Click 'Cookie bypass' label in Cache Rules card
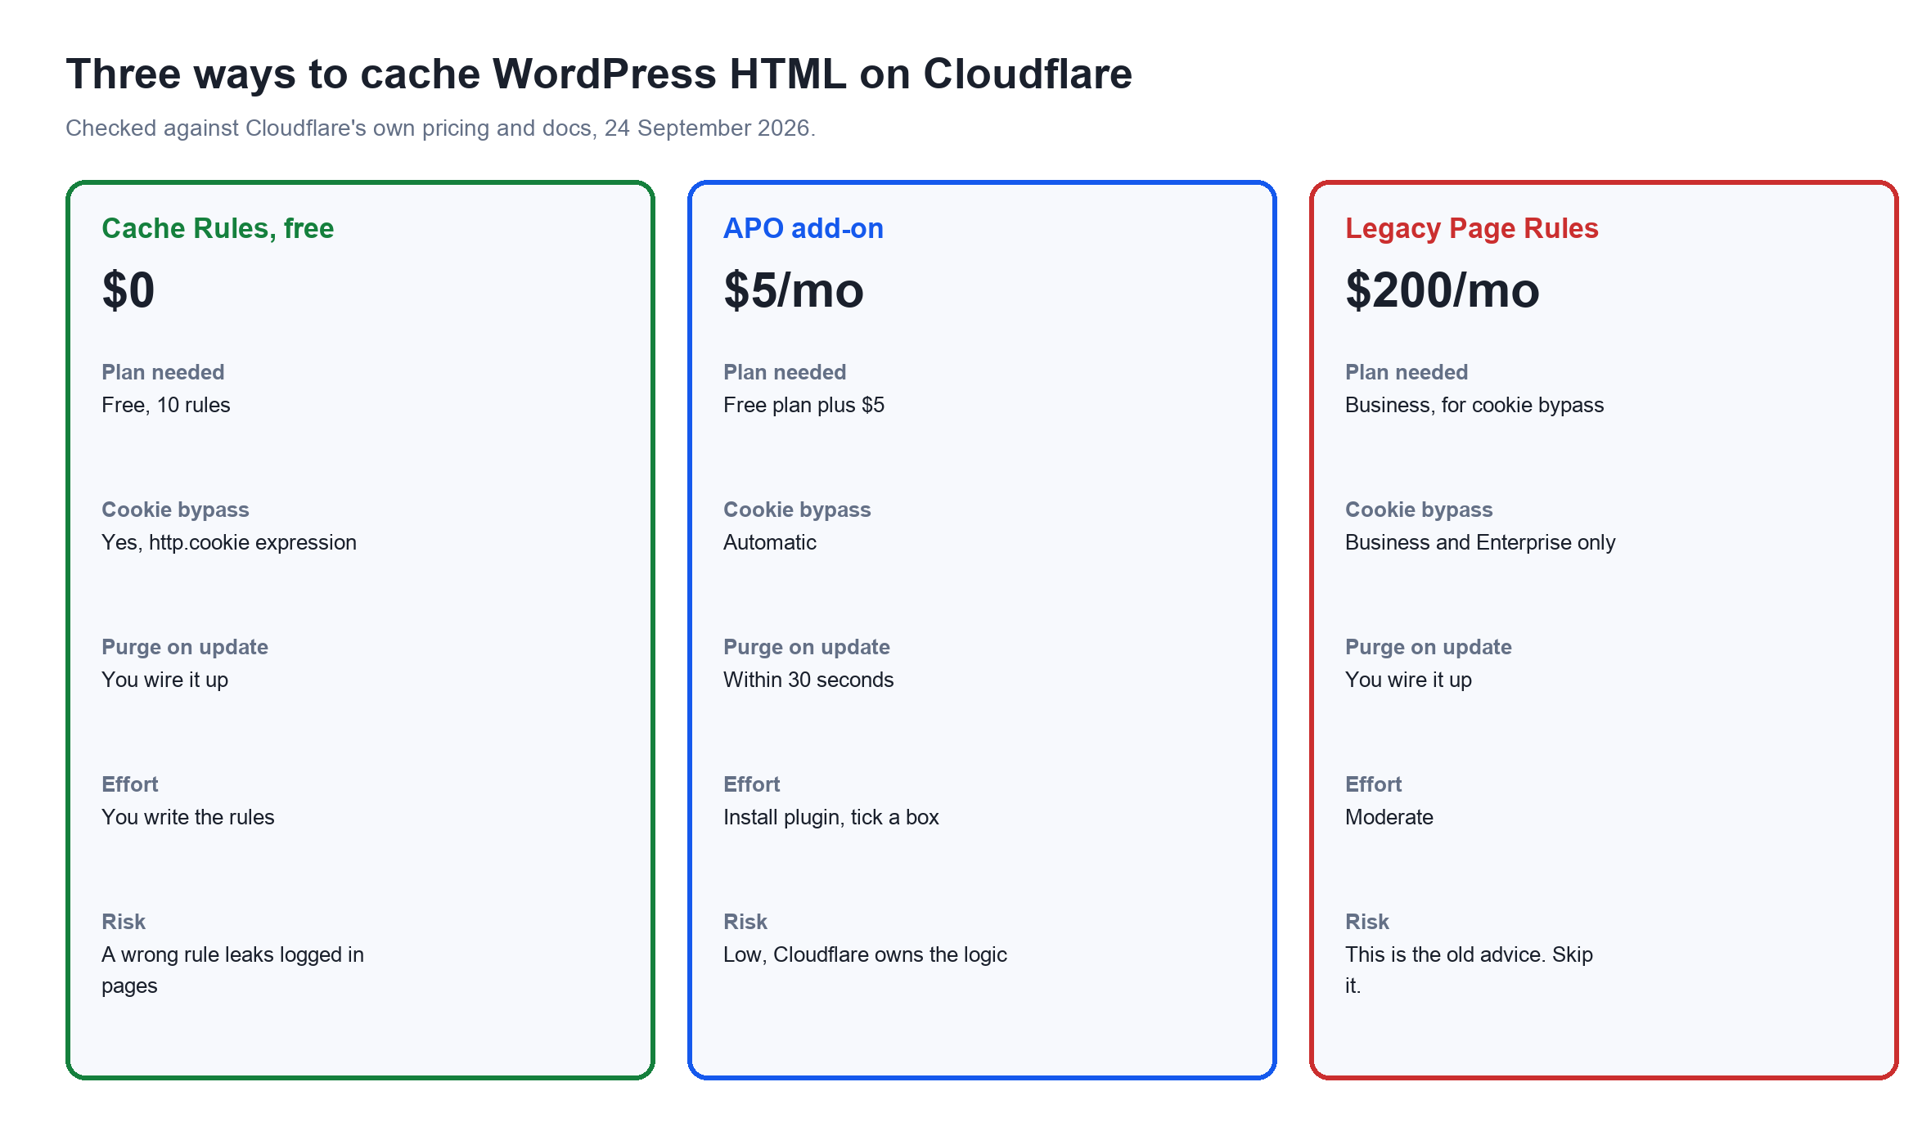This screenshot has width=1931, height=1145. click(175, 510)
